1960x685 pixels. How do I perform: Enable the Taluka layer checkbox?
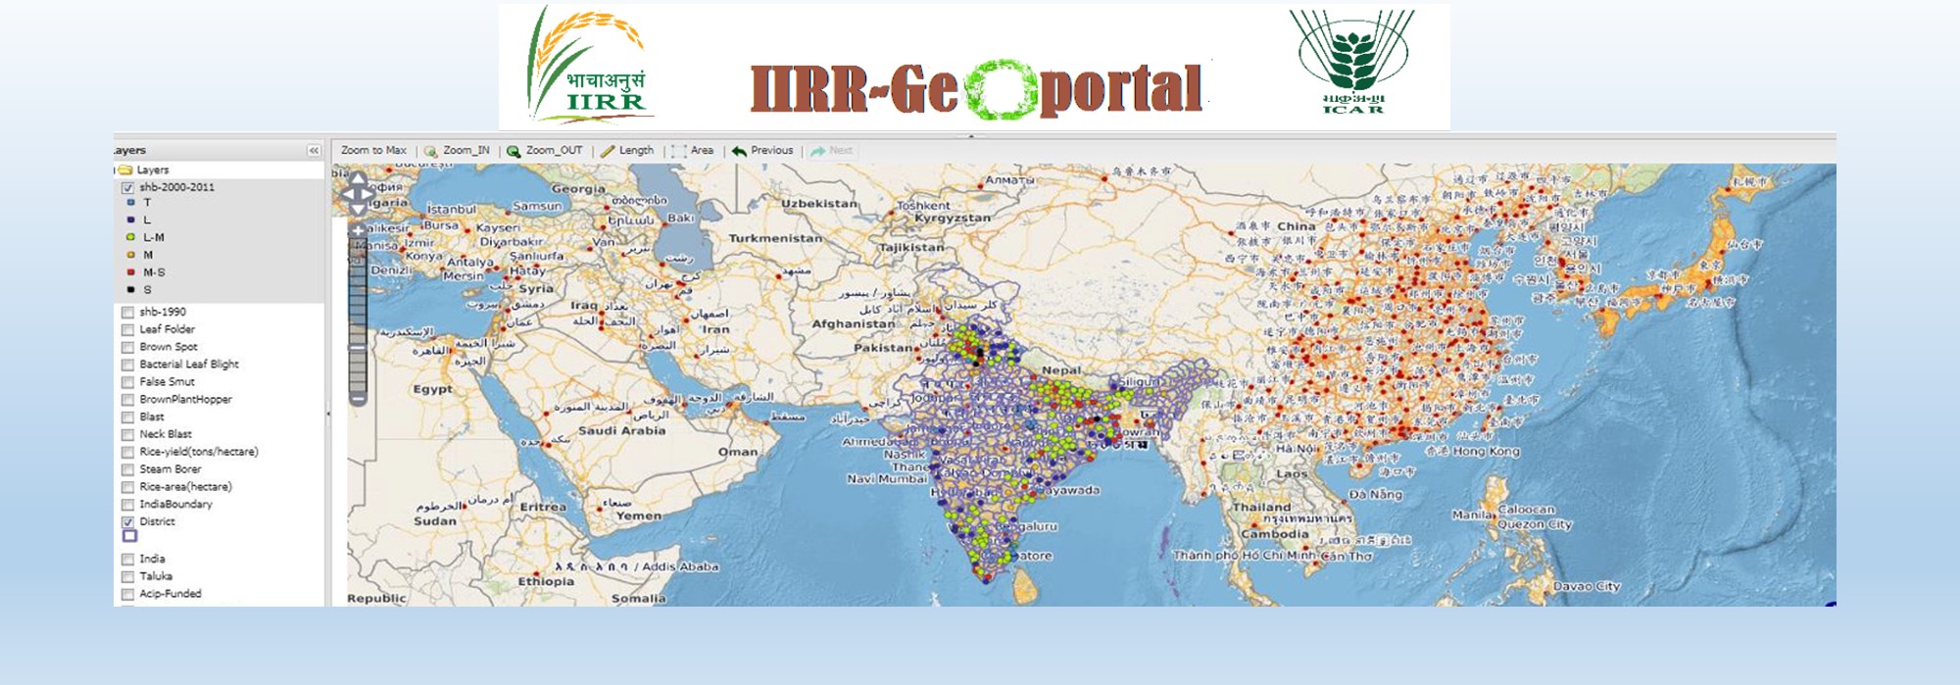(127, 577)
